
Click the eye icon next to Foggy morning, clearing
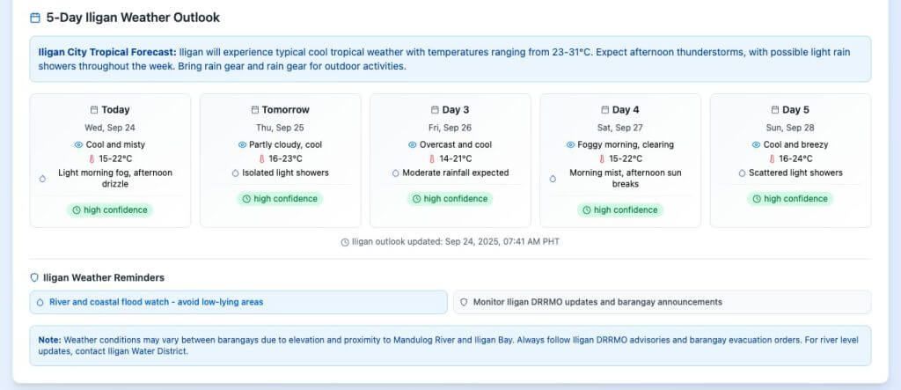point(572,144)
